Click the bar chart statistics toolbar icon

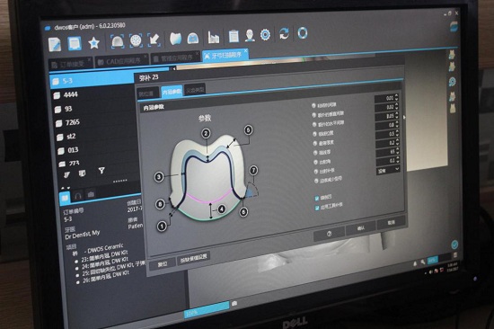(214, 37)
